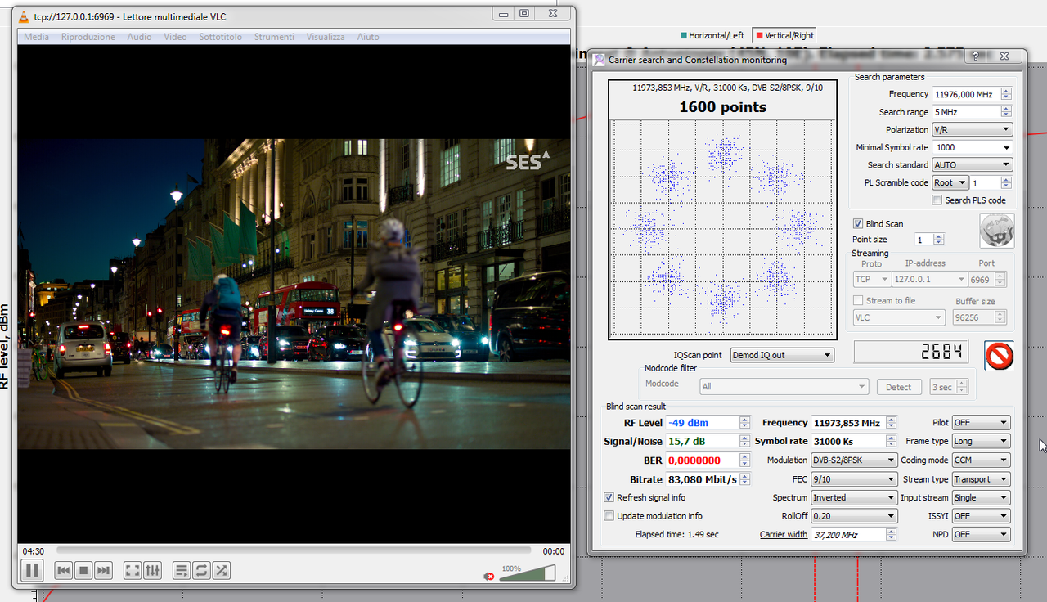This screenshot has height=602, width=1047.
Task: Adjust the VLC volume slider
Action: 528,573
